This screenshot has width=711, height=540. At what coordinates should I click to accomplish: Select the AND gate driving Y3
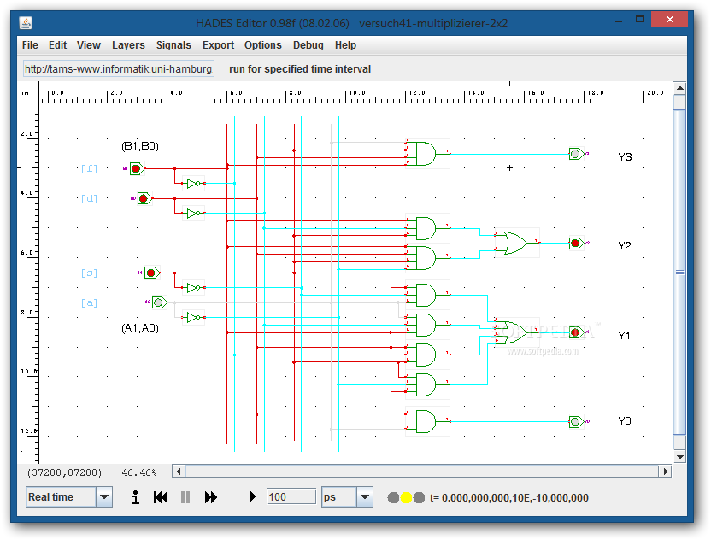426,154
